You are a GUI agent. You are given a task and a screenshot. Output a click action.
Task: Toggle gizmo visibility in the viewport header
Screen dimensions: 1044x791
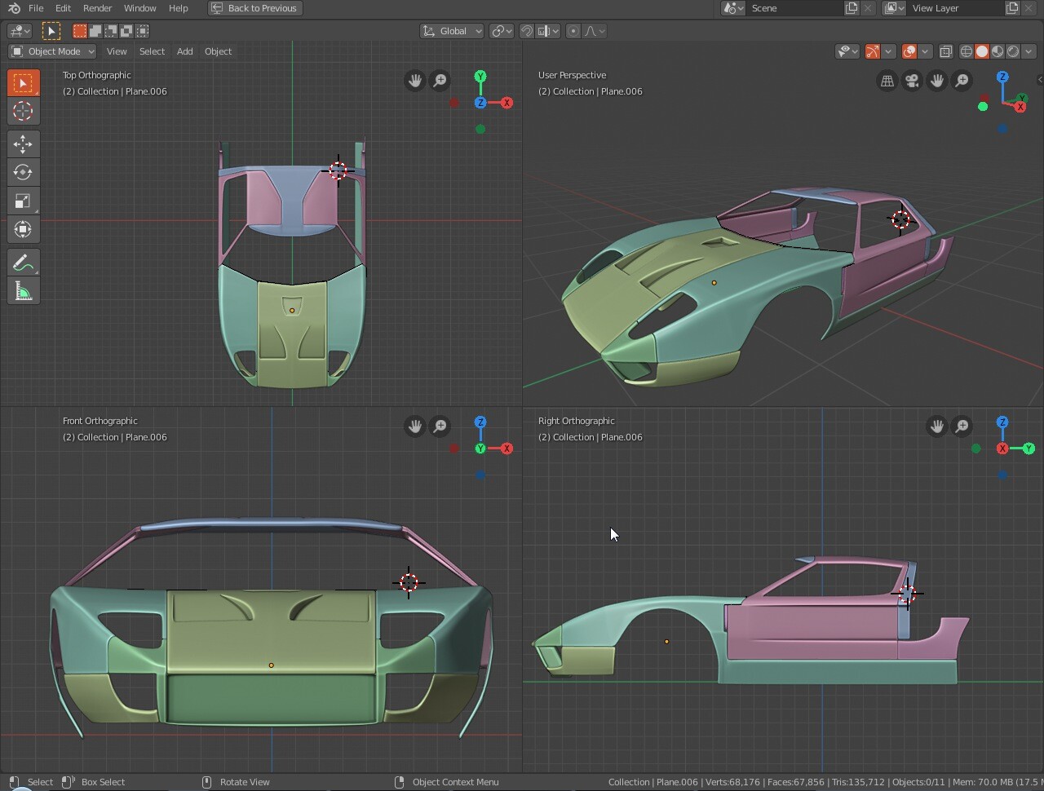873,51
